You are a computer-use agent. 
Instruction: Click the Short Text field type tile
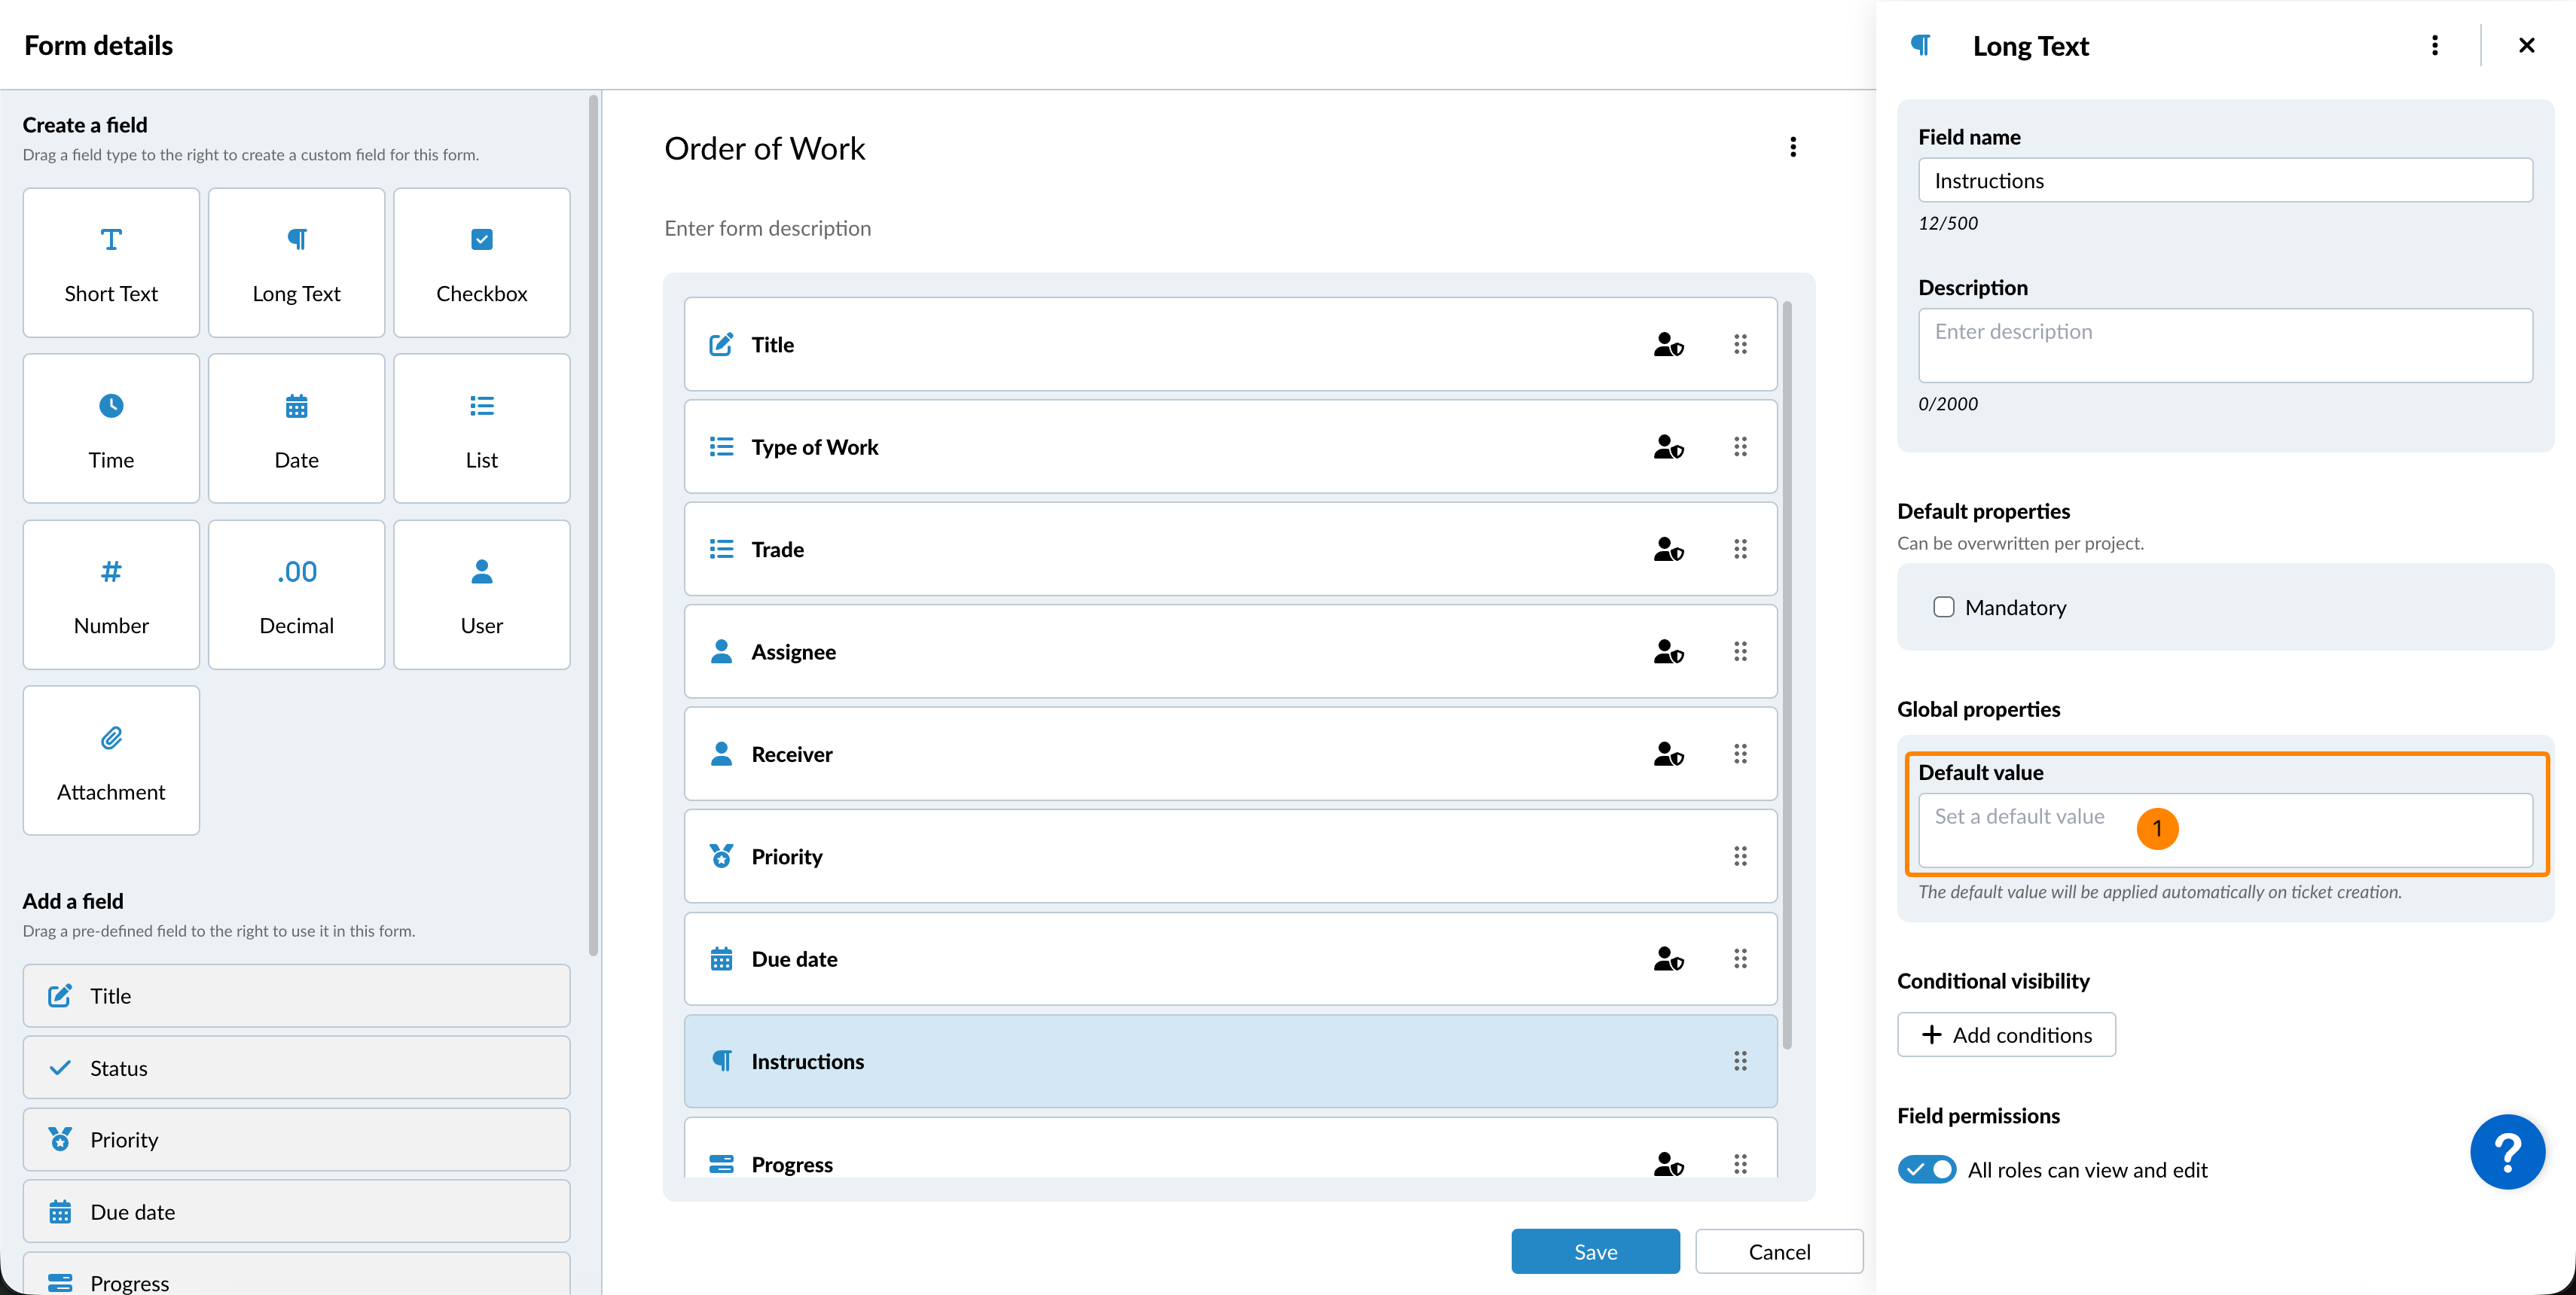[111, 263]
